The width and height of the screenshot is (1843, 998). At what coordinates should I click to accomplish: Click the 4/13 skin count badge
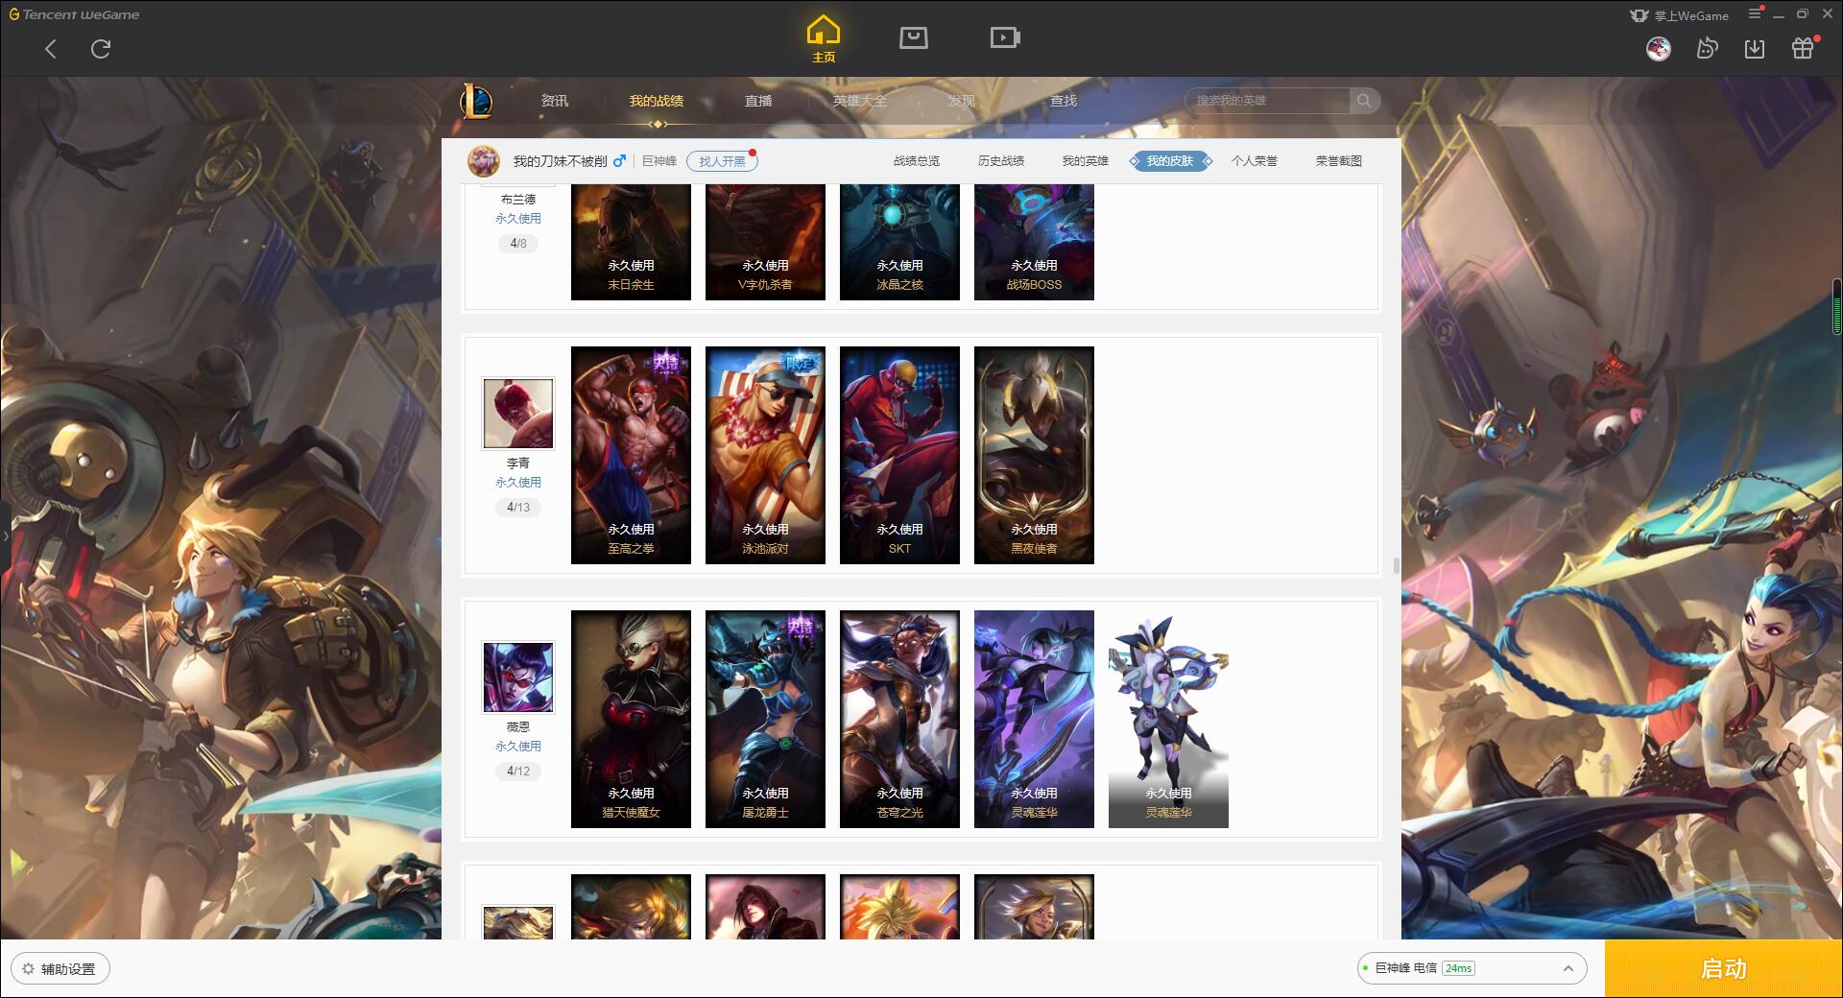point(518,507)
